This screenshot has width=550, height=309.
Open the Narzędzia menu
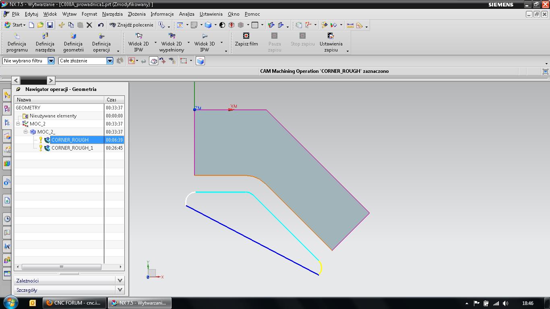coord(112,14)
